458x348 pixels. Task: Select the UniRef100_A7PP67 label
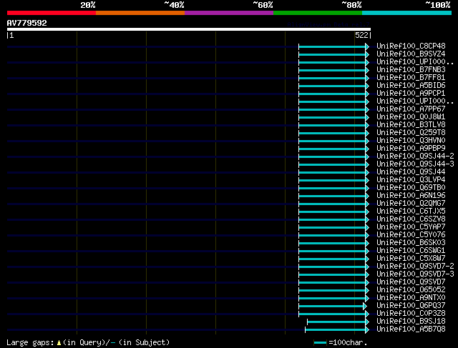coord(411,109)
